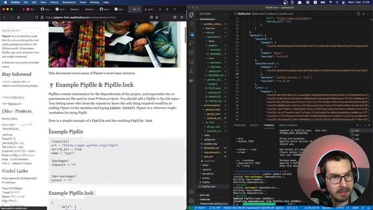Viewport: 373px width, 210px height.
Task: Open the Testing flask icon in activity bar
Action: [x=191, y=71]
